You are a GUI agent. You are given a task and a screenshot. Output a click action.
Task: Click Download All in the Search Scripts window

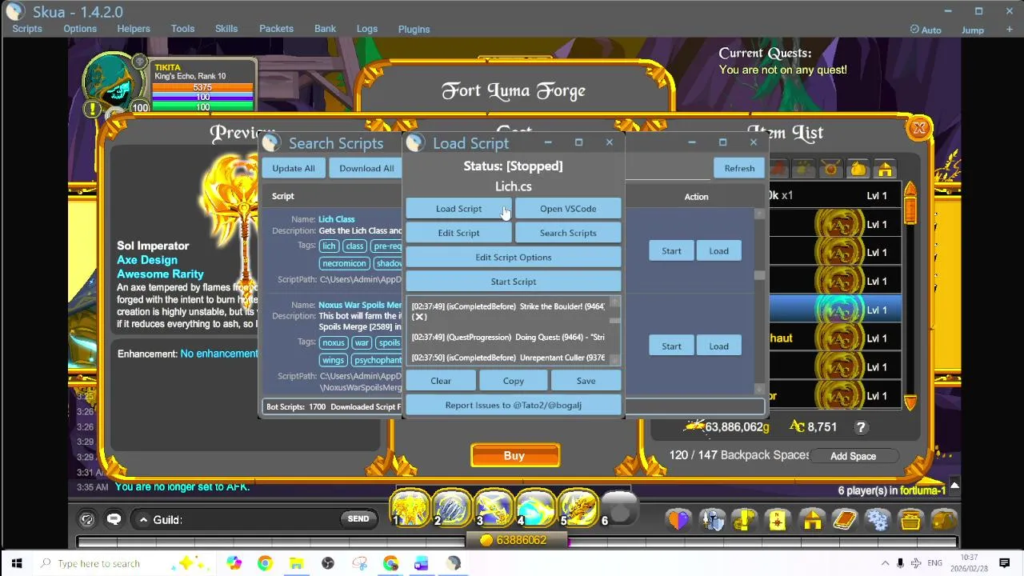click(x=366, y=168)
